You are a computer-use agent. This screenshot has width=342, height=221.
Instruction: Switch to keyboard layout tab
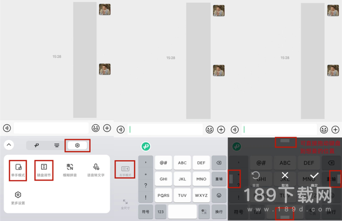coord(57,145)
